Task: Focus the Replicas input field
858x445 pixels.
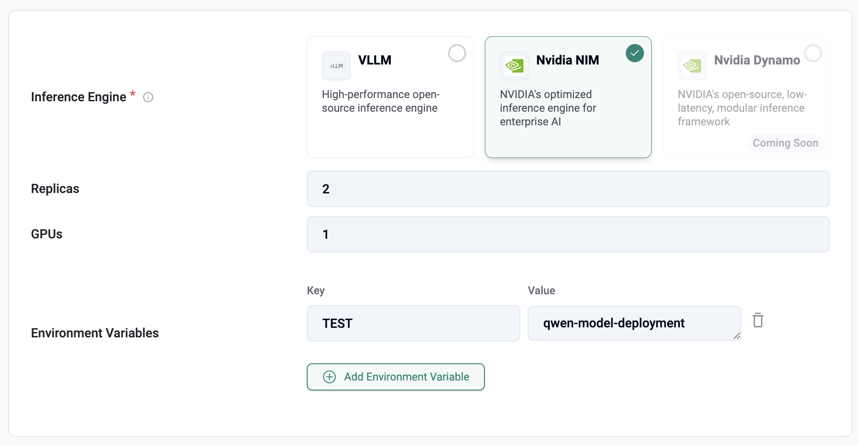Action: pyautogui.click(x=568, y=189)
